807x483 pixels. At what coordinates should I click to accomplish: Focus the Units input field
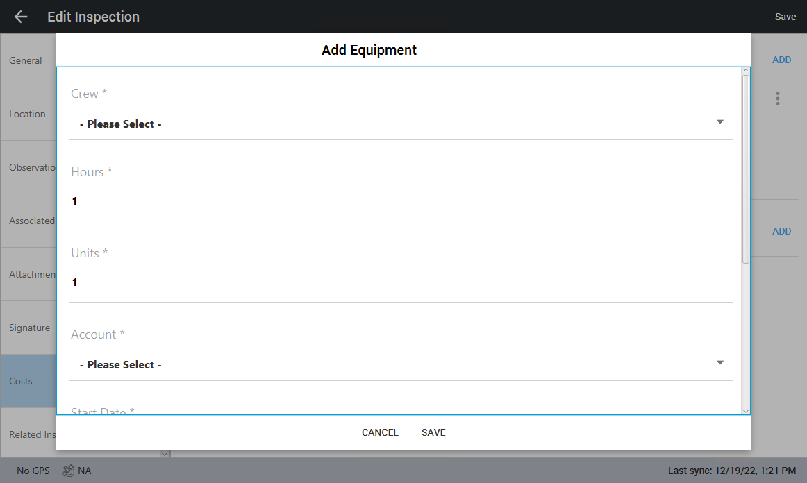coord(400,282)
